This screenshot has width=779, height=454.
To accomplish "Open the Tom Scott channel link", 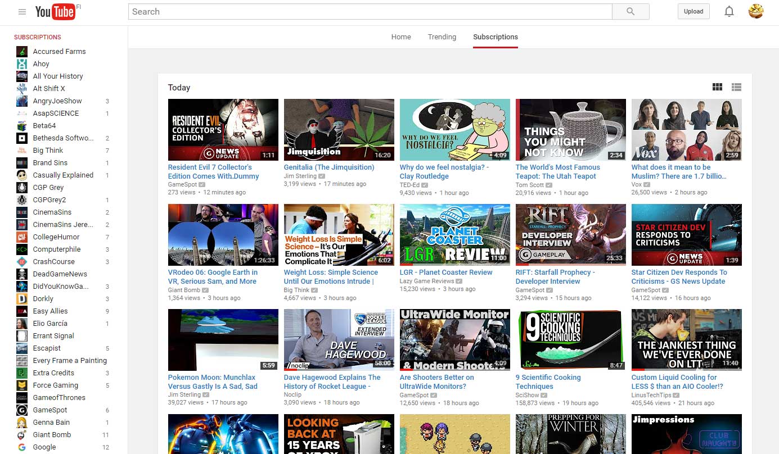I will (x=530, y=184).
